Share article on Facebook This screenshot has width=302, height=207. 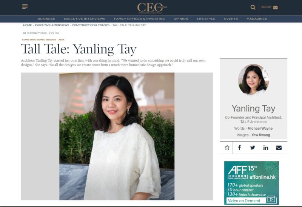(x=239, y=147)
